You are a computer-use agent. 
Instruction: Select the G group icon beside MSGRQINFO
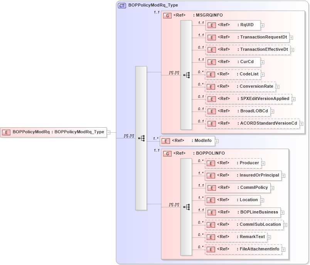(x=167, y=15)
